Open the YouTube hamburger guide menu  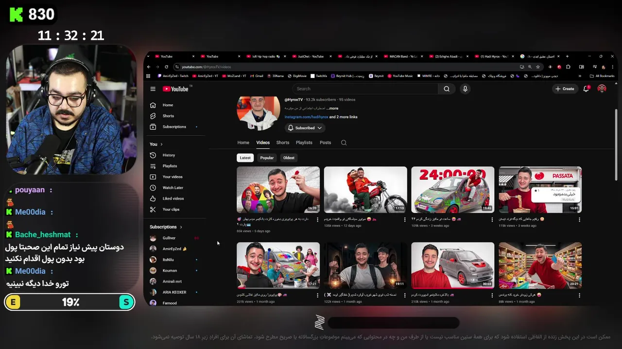point(153,89)
